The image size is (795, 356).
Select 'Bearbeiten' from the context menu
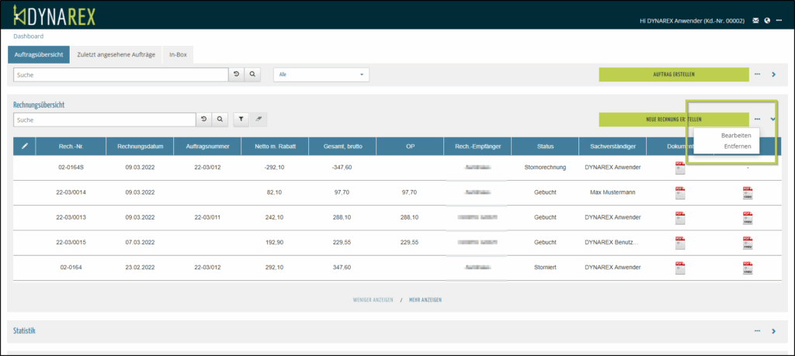[x=736, y=135]
